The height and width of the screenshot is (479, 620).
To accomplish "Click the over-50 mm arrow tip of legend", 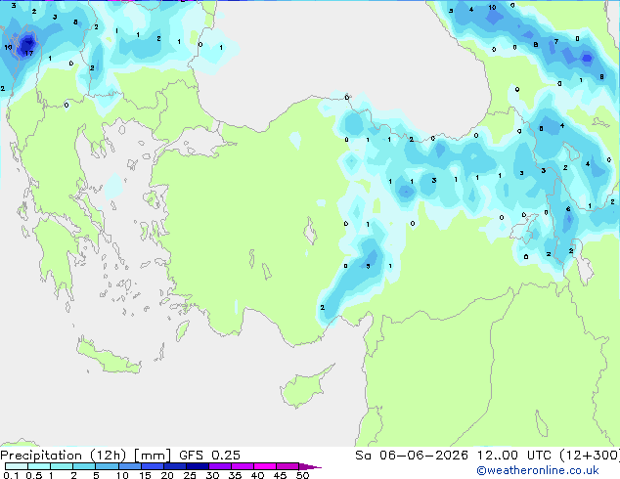I will click(x=310, y=466).
